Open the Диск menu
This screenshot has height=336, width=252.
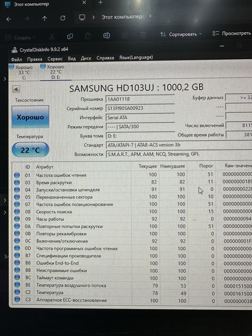pos(86,58)
